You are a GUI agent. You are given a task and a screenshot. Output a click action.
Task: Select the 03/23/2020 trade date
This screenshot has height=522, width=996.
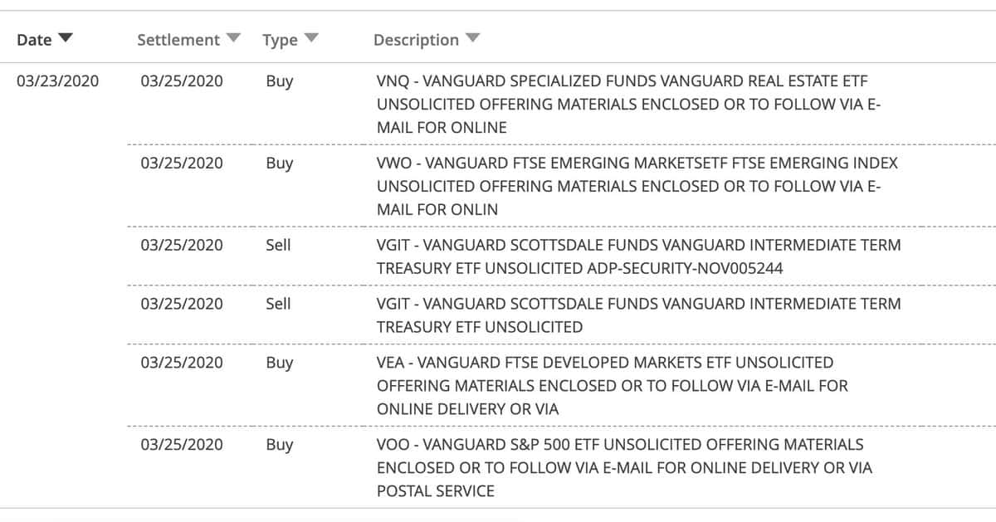57,81
